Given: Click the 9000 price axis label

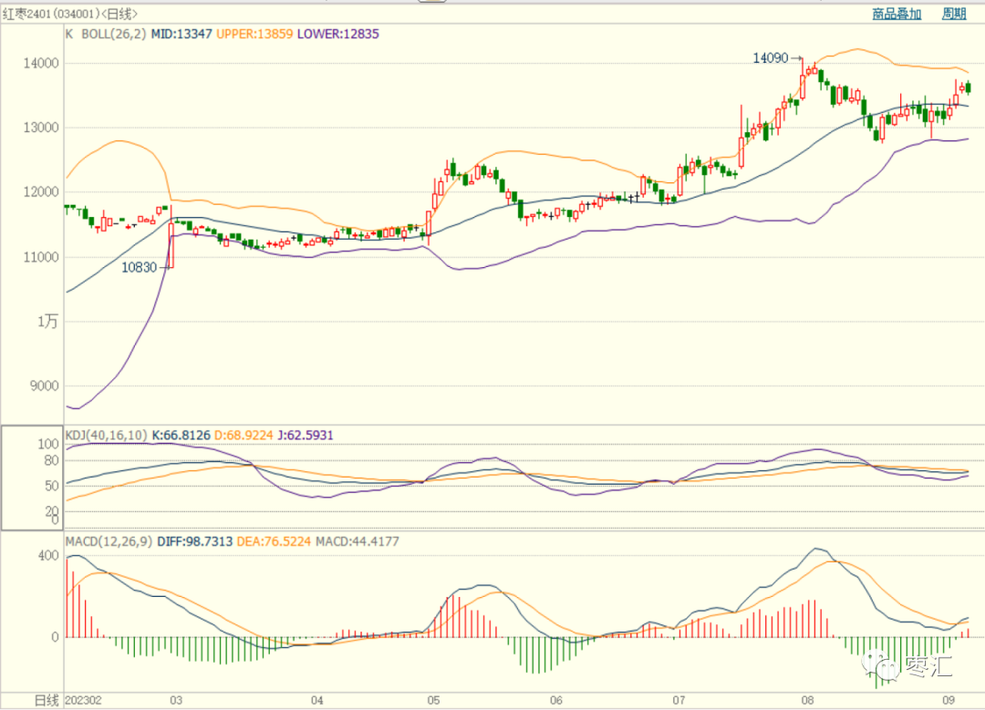Looking at the screenshot, I should coord(44,386).
